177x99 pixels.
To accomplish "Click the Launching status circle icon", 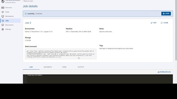I will [26, 14].
